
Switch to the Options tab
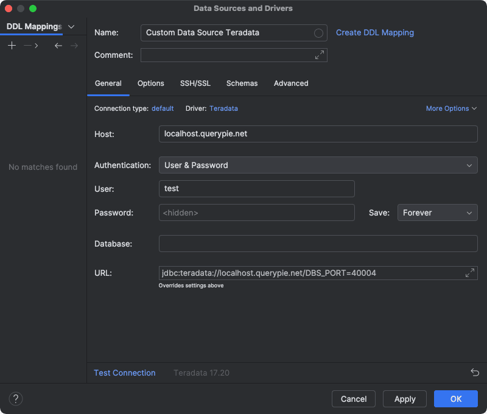coord(151,83)
